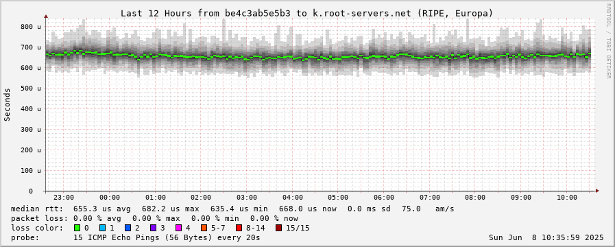Viewport: 615px width, 247px height.
Task: Click the light blue loss color 1 swatch
Action: 102,228
